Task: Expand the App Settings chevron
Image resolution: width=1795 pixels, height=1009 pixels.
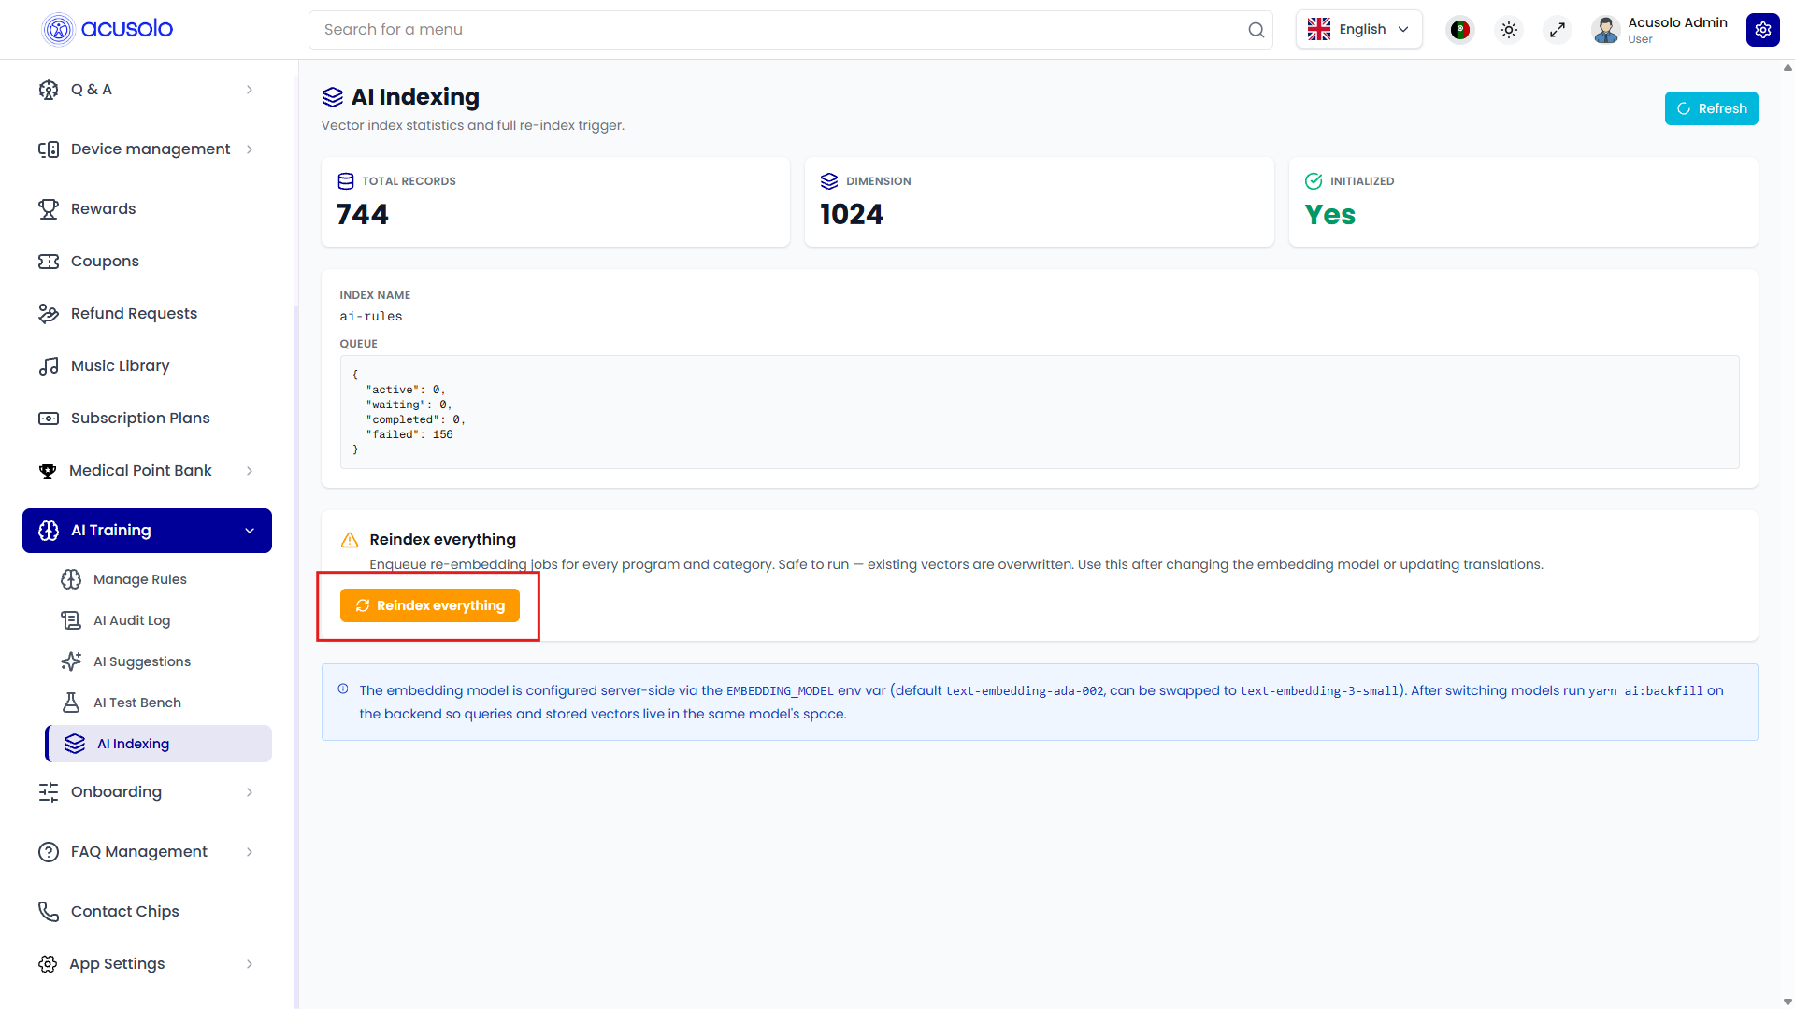Action: click(250, 964)
